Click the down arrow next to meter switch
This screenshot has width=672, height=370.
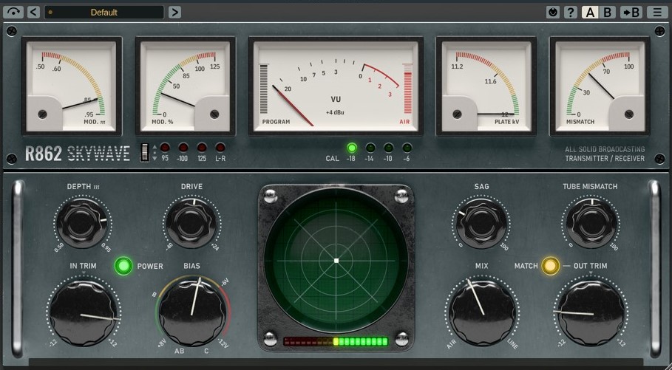point(155,158)
